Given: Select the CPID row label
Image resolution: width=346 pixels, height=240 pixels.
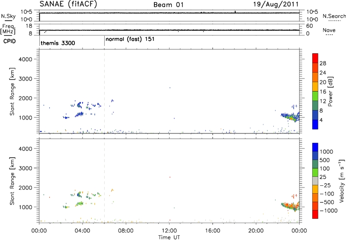Looking at the screenshot, I should tap(10, 41).
